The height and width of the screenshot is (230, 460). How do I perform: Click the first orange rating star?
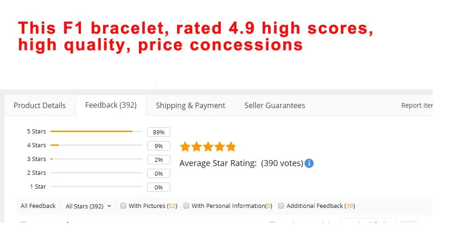tap(185, 146)
